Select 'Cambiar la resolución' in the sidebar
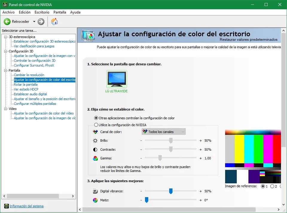Image resolution: width=287 pixels, height=213 pixels. pos(30,75)
